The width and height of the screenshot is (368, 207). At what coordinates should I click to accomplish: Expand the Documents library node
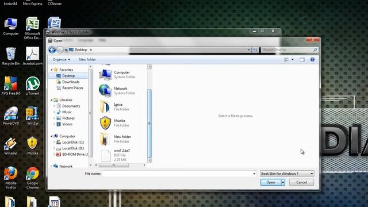pos(55,106)
